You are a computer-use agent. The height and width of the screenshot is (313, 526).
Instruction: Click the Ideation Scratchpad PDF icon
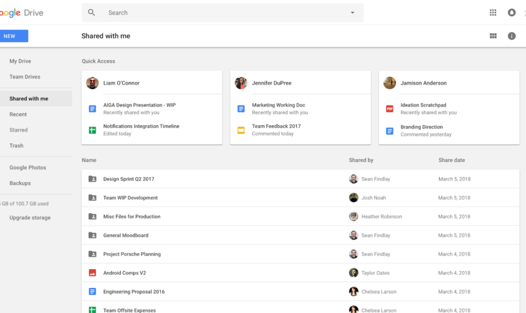(389, 109)
